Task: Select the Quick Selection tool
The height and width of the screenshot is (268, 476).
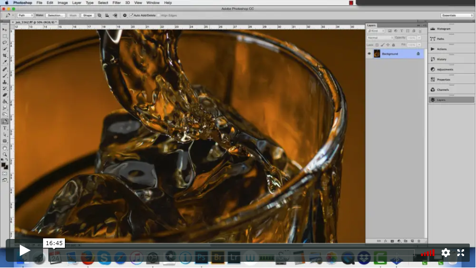Action: pos(5,49)
